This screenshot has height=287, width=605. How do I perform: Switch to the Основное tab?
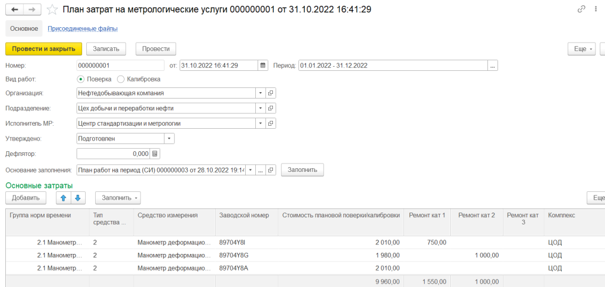tap(24, 28)
